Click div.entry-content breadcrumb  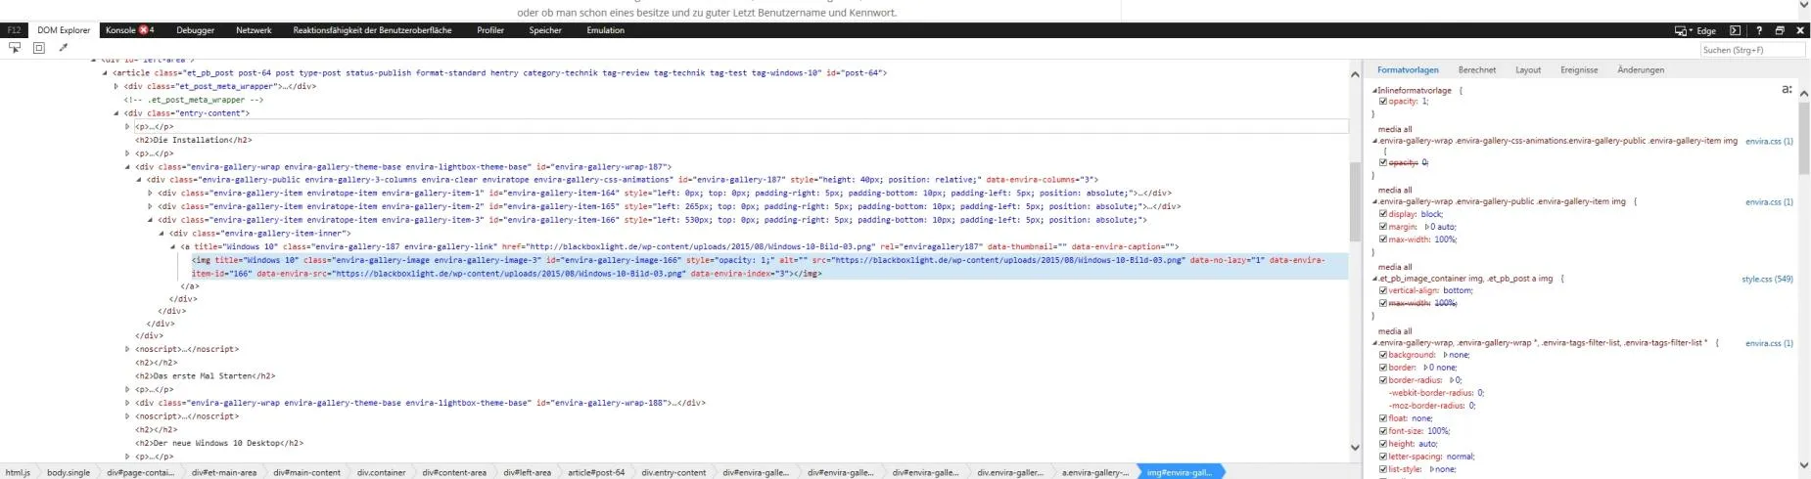673,472
